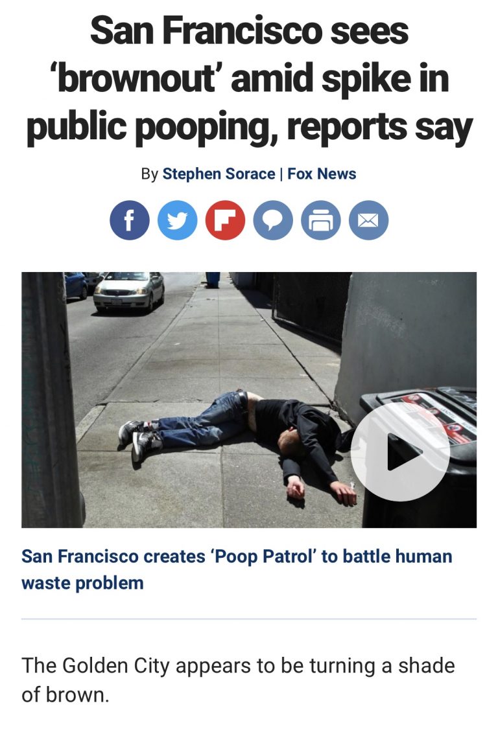The height and width of the screenshot is (732, 498).
Task: Share the article on Facebook
Action: tap(130, 220)
